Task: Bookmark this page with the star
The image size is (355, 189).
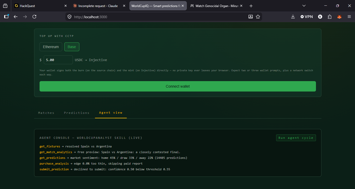Action: tap(258, 17)
